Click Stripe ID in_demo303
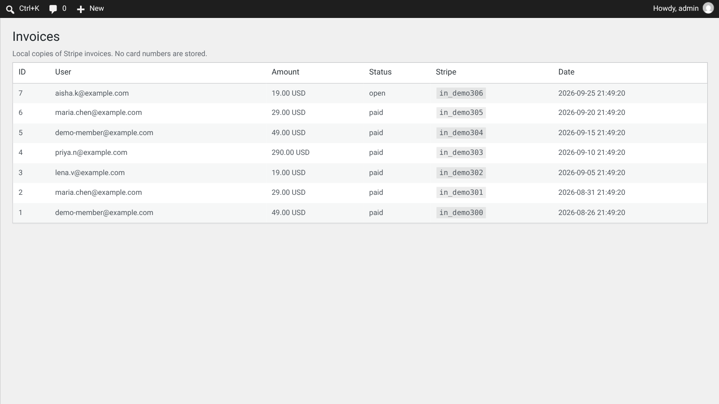 click(461, 153)
